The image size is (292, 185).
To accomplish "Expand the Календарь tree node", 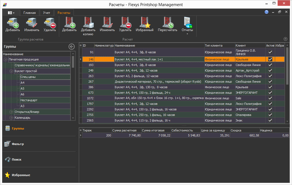I will coord(11,118).
